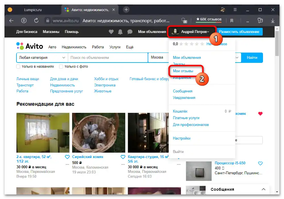Close the Авито tab
Viewport: 284px width, 199px height.
click(x=114, y=10)
